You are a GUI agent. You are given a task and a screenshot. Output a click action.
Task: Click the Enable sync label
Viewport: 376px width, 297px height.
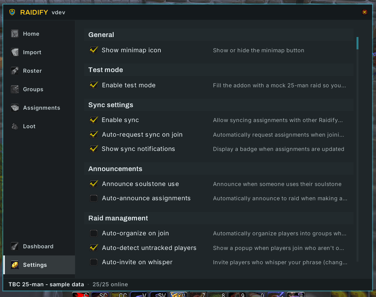pyautogui.click(x=120, y=120)
